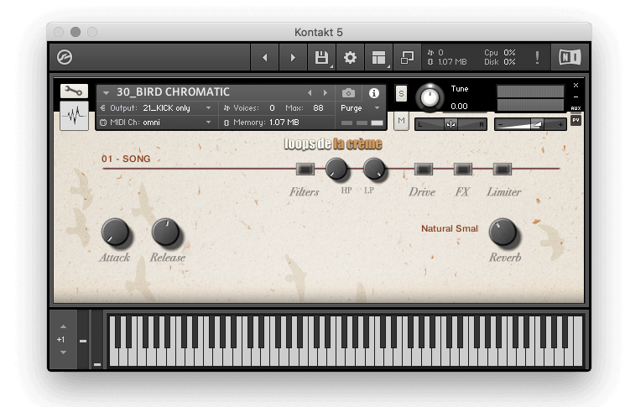Open the workspace layout panel menu
Viewport: 625px width, 407px height.
pyautogui.click(x=378, y=57)
